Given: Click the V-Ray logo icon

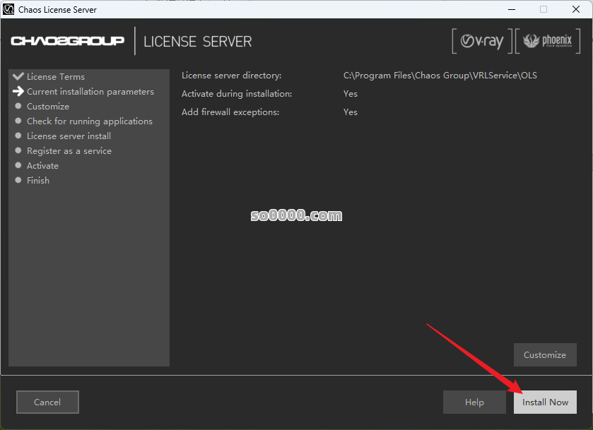Looking at the screenshot, I should [481, 42].
